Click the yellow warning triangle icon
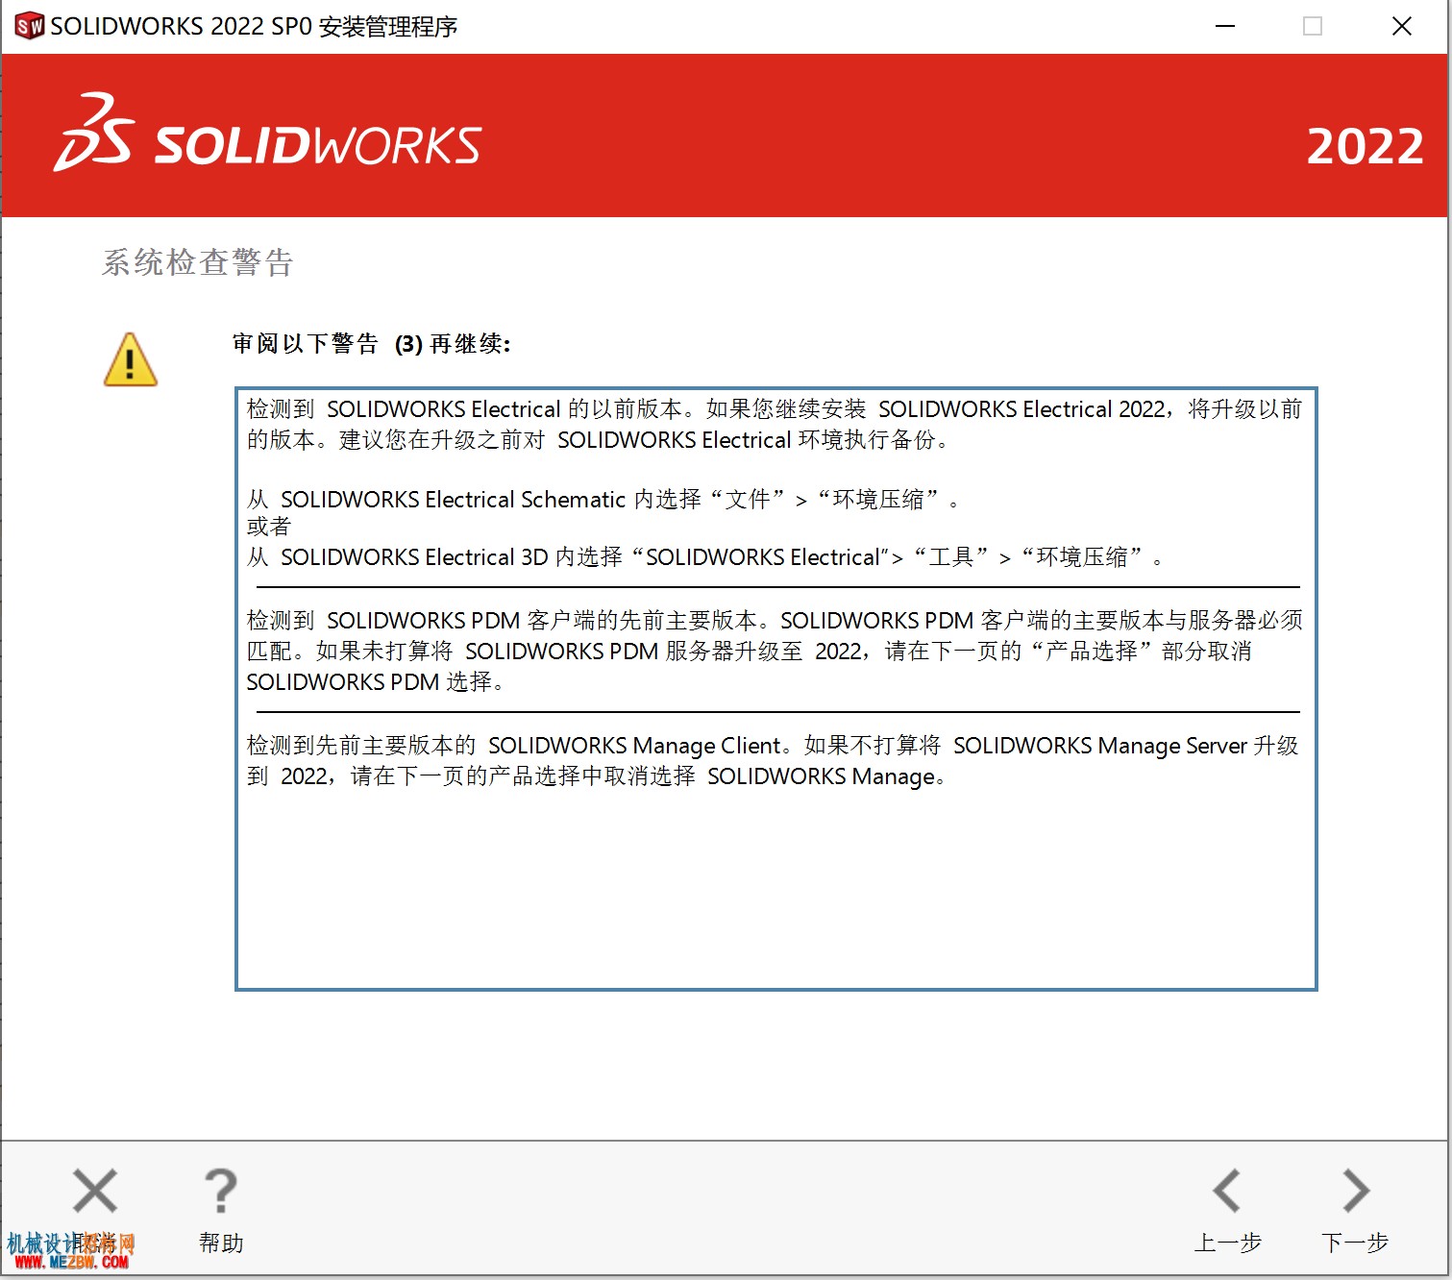This screenshot has height=1280, width=1452. point(131,359)
